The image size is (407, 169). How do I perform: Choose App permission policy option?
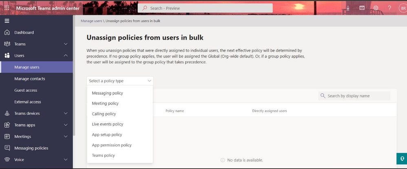112,145
